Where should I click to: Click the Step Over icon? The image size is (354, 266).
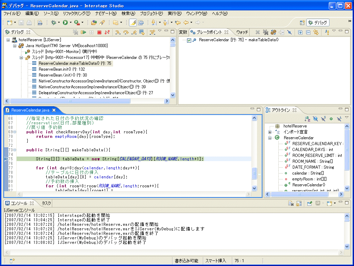tap(126, 32)
